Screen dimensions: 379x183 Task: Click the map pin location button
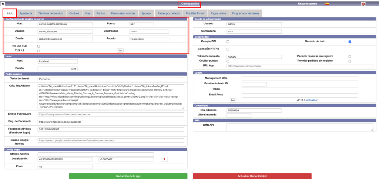[x=164, y=159]
